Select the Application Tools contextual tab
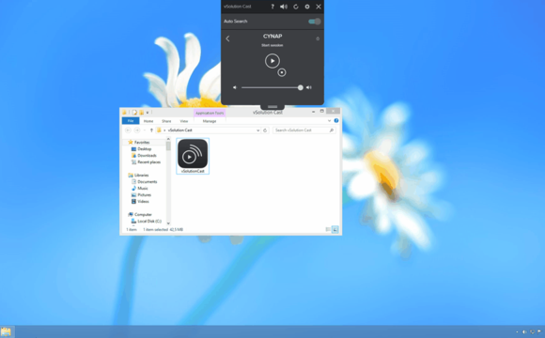 coord(210,113)
